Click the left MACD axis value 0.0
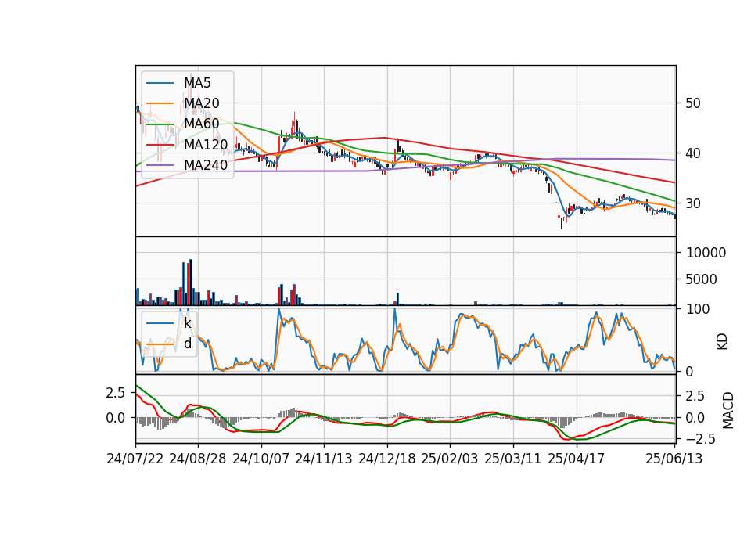 116,418
